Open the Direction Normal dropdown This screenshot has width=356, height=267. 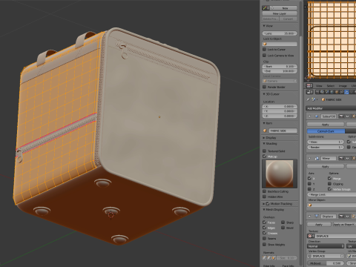[326, 246]
